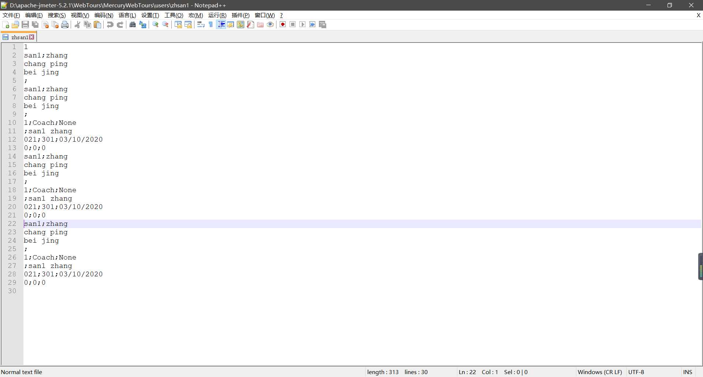Place cursor in line 12 date text
This screenshot has width=703, height=377.
pyautogui.click(x=81, y=139)
